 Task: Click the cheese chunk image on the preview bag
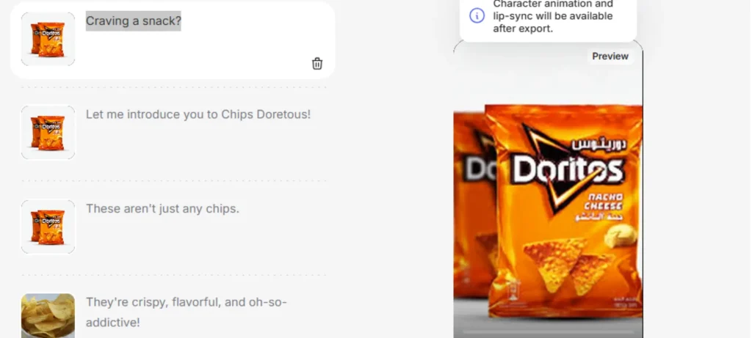click(620, 235)
